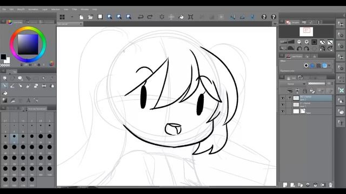
Task: Open the Edit menu
Action: 11,10
